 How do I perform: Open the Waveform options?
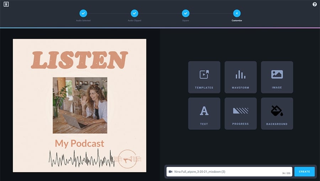(240, 77)
